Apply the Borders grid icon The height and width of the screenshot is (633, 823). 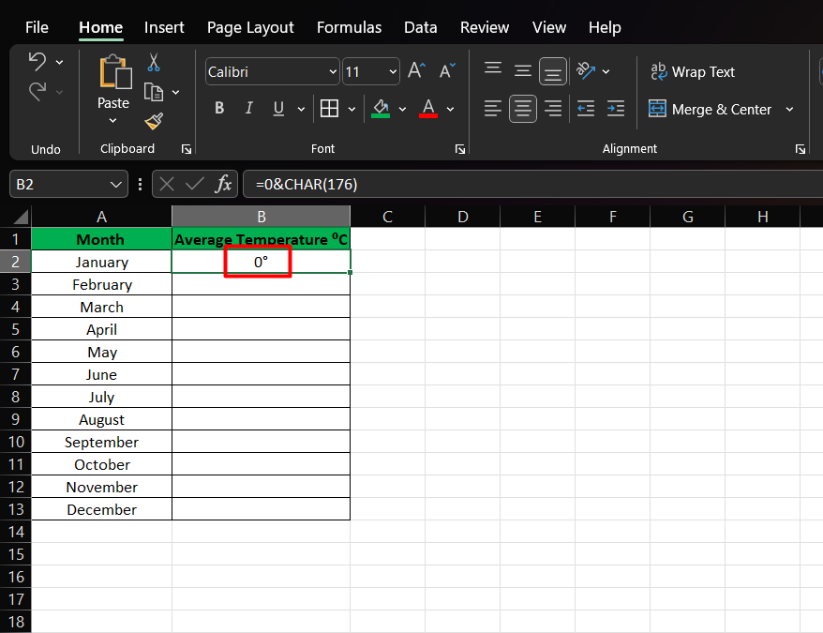click(329, 109)
